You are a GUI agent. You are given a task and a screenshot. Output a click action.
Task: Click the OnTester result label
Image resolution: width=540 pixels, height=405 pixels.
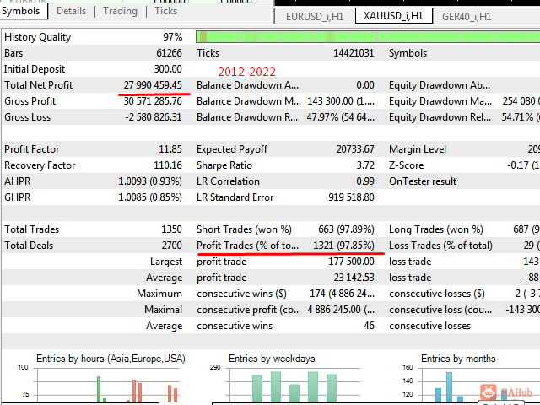[423, 181]
